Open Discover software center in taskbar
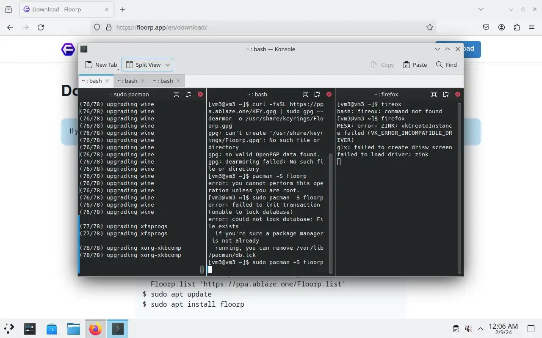 [x=51, y=328]
